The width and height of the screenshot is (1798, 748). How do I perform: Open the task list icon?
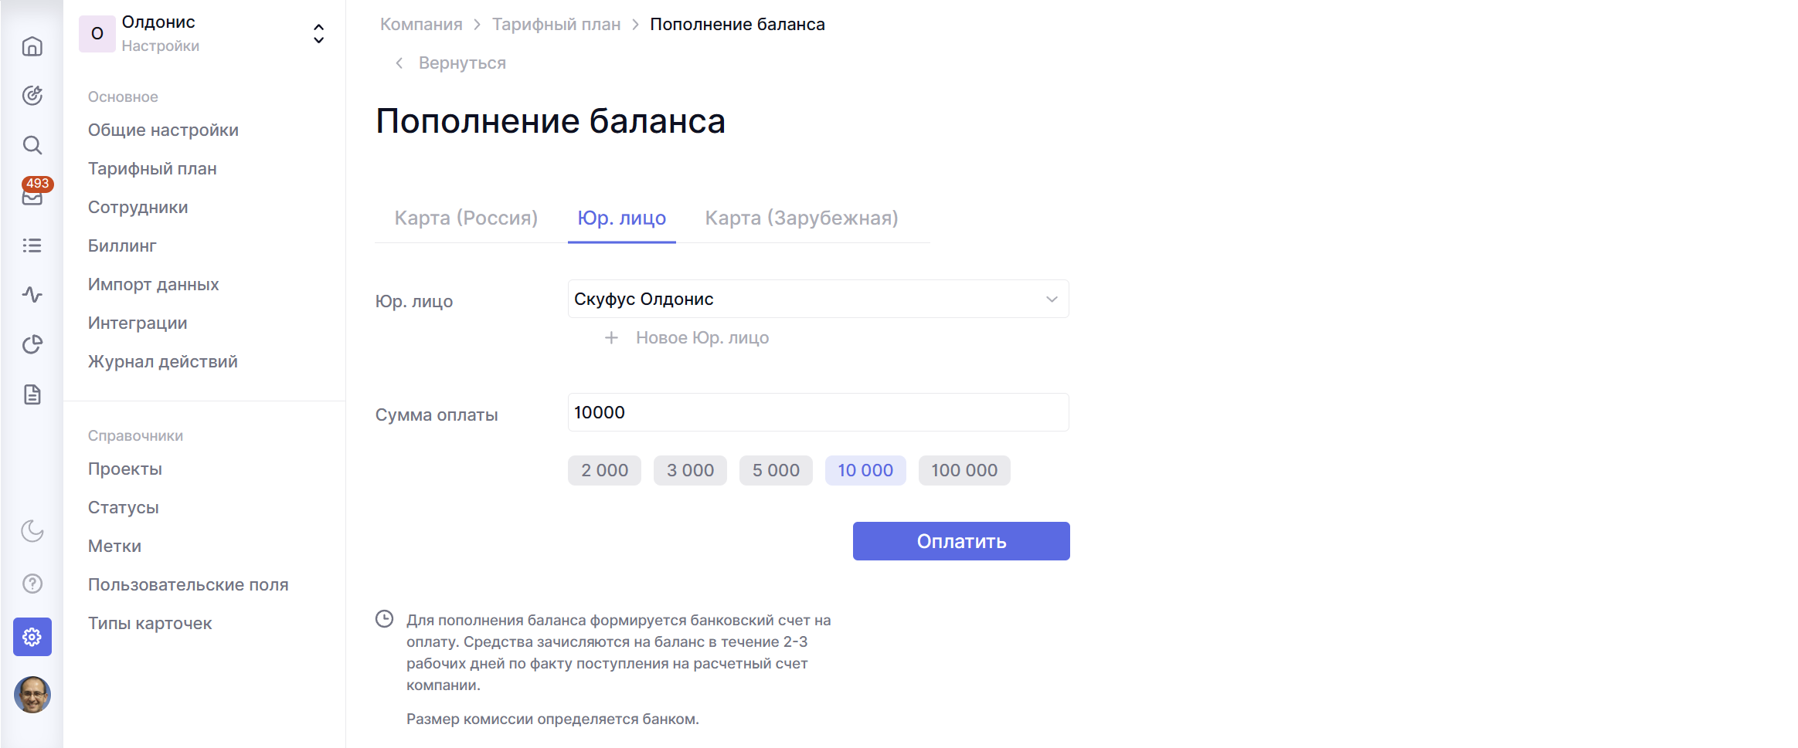point(32,245)
